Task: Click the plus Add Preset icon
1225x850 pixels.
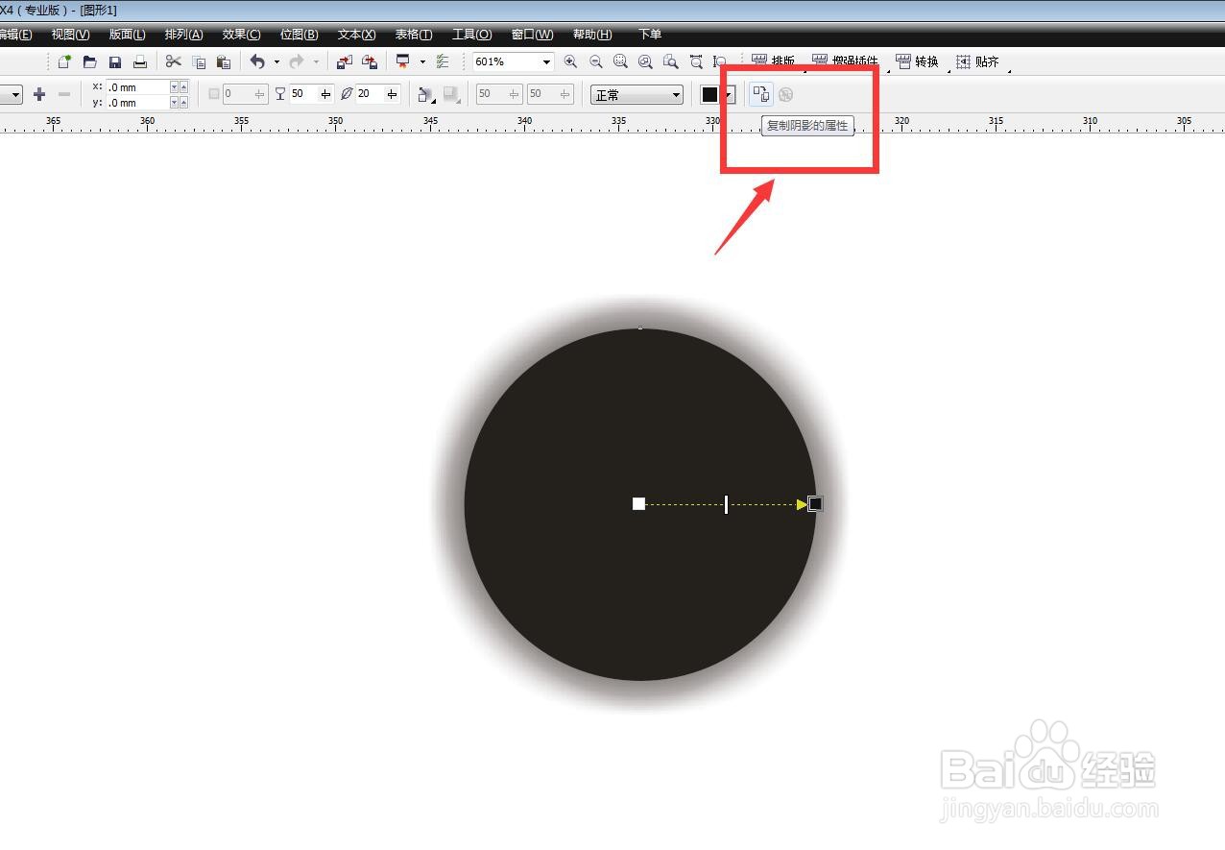Action: (x=39, y=94)
